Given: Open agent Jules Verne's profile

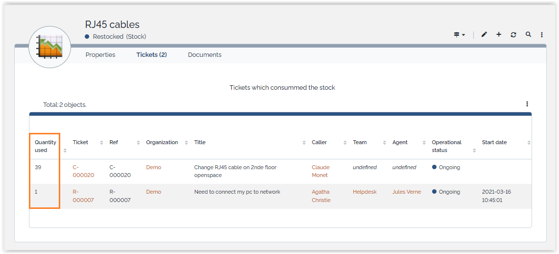Looking at the screenshot, I should tap(406, 192).
